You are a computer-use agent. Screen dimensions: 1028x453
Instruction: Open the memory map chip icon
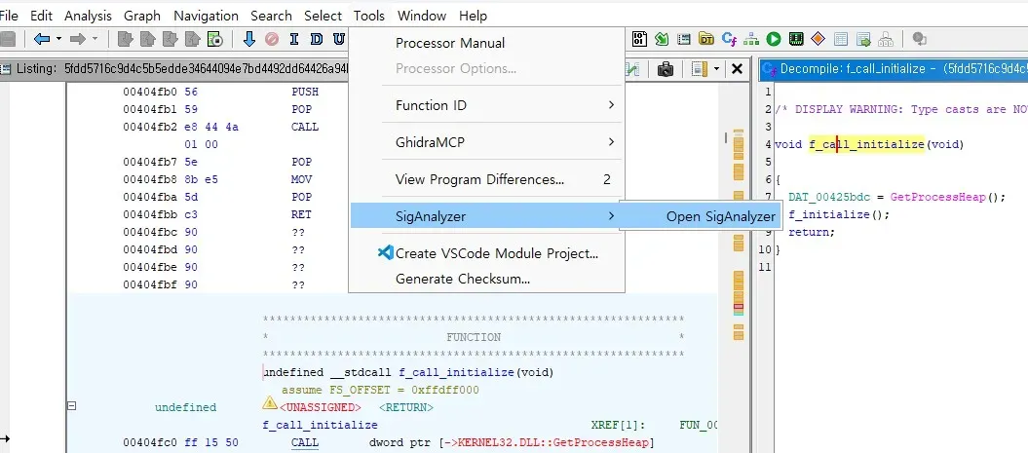[x=795, y=40]
